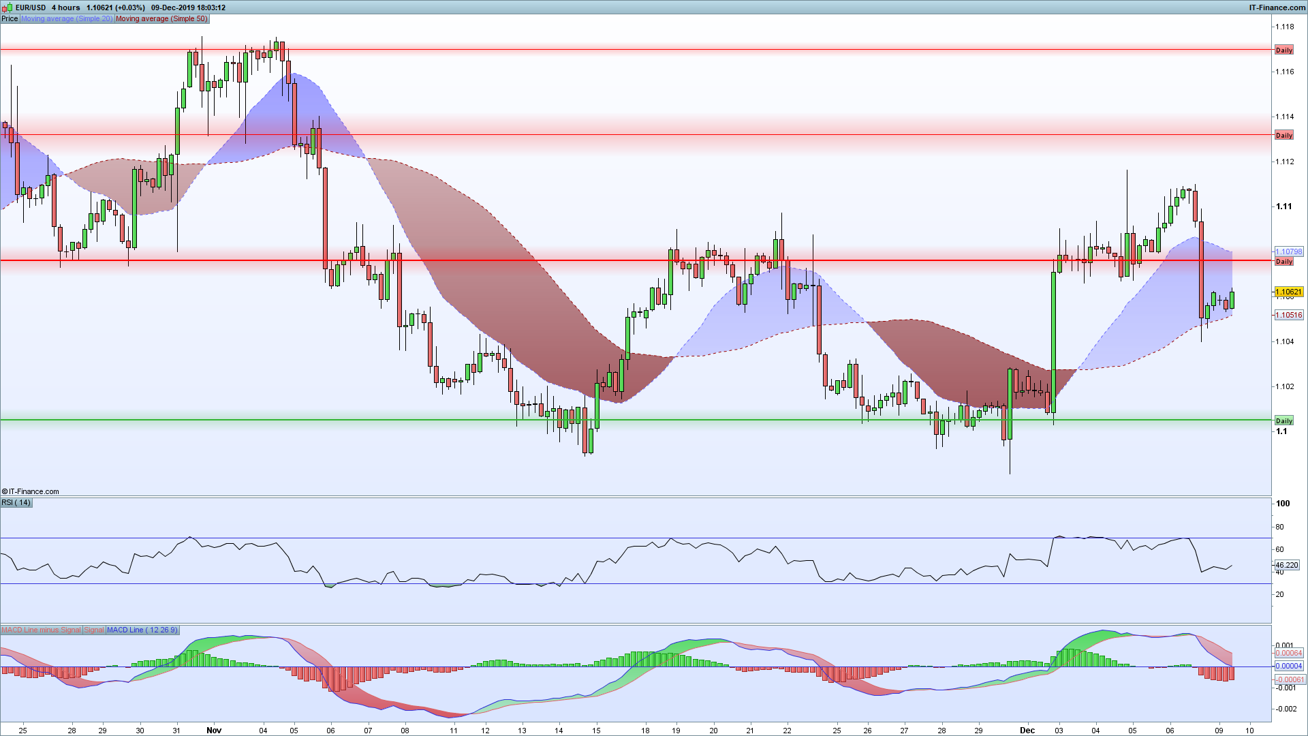The height and width of the screenshot is (736, 1308).
Task: Click the green Daily support line tag
Action: [x=1283, y=421]
